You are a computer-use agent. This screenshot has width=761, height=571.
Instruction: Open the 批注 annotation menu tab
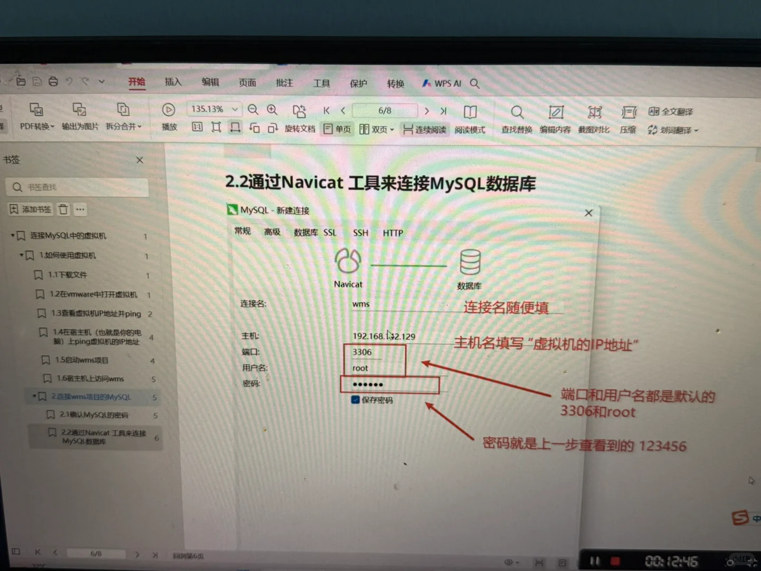coord(284,82)
